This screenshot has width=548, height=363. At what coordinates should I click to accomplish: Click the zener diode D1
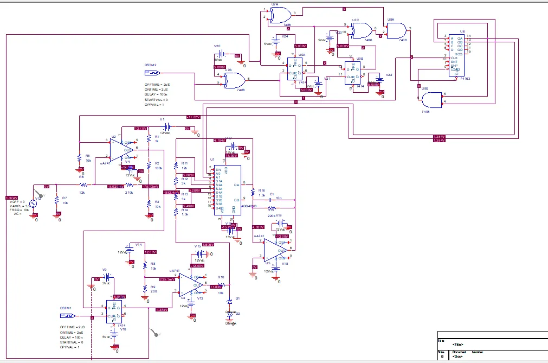pos(229,302)
